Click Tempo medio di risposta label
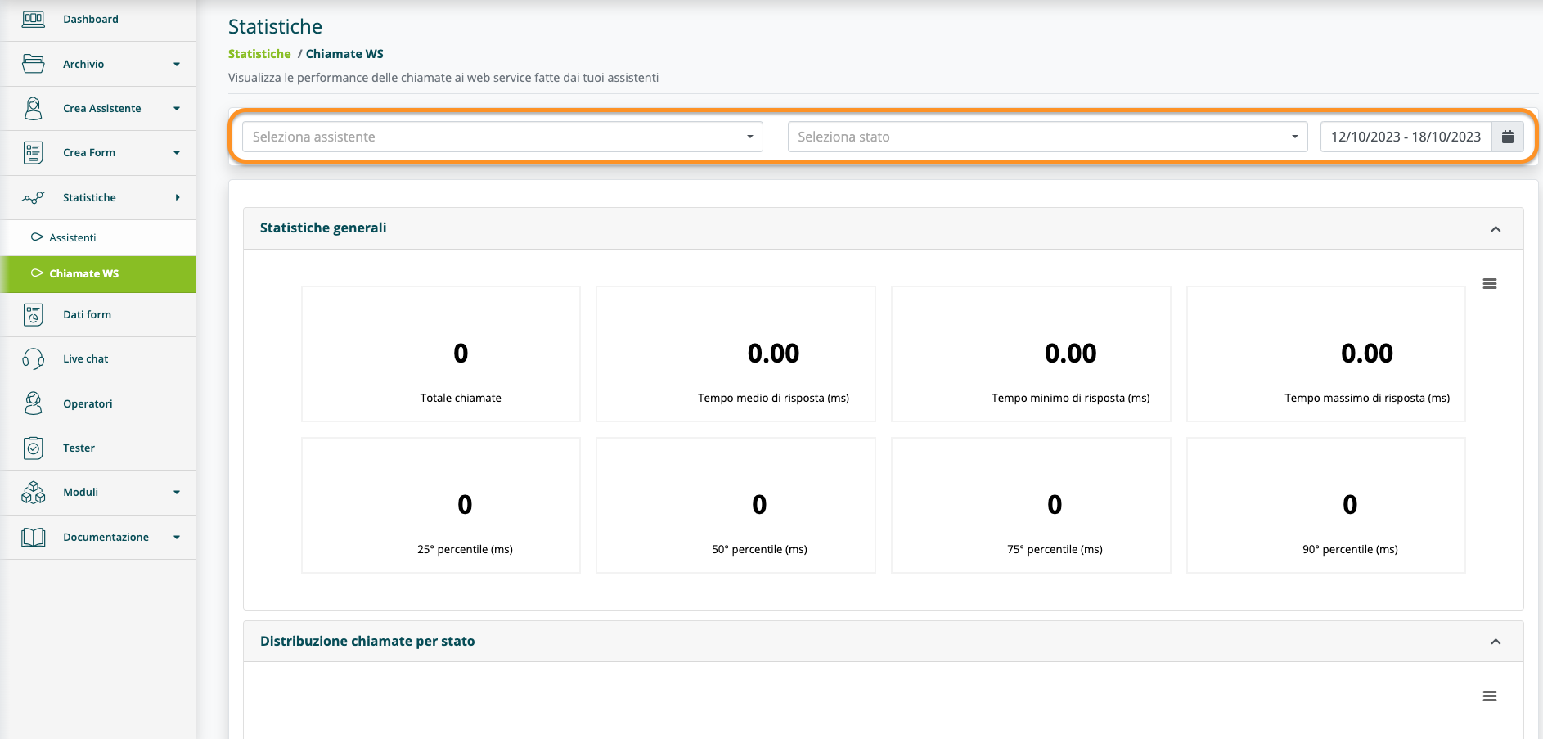Image resolution: width=1543 pixels, height=739 pixels. (773, 398)
